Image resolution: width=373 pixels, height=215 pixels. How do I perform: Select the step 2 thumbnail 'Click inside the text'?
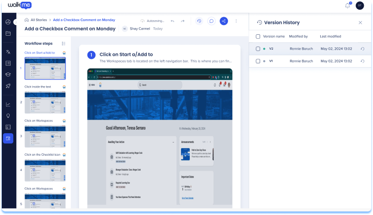[x=45, y=102]
